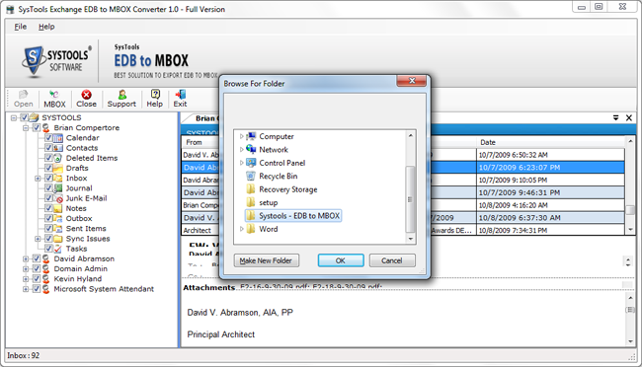Select the Calendar folder icon in tree
Viewport: 642px width, 367px height.
[58, 138]
